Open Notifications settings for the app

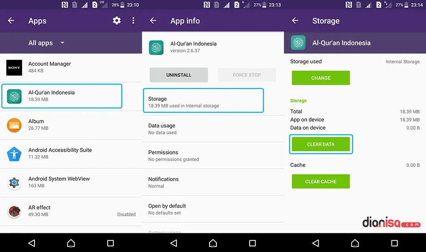coord(203,182)
